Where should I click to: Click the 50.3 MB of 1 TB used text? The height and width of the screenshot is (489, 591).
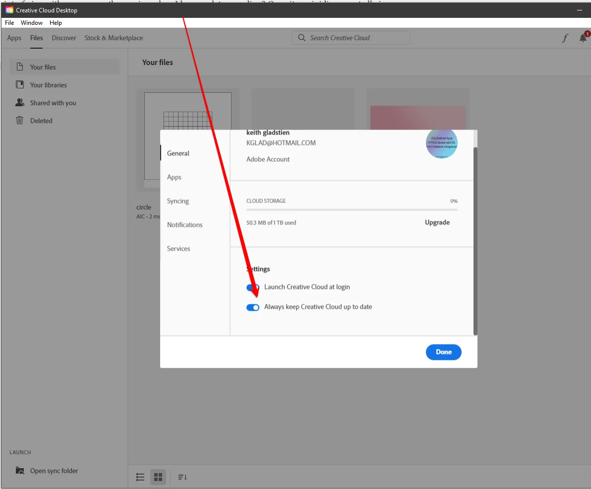tap(271, 222)
